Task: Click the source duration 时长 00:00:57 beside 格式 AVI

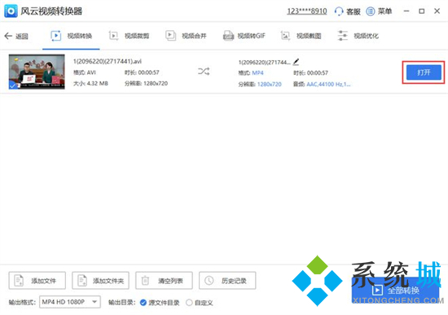Action: [142, 72]
